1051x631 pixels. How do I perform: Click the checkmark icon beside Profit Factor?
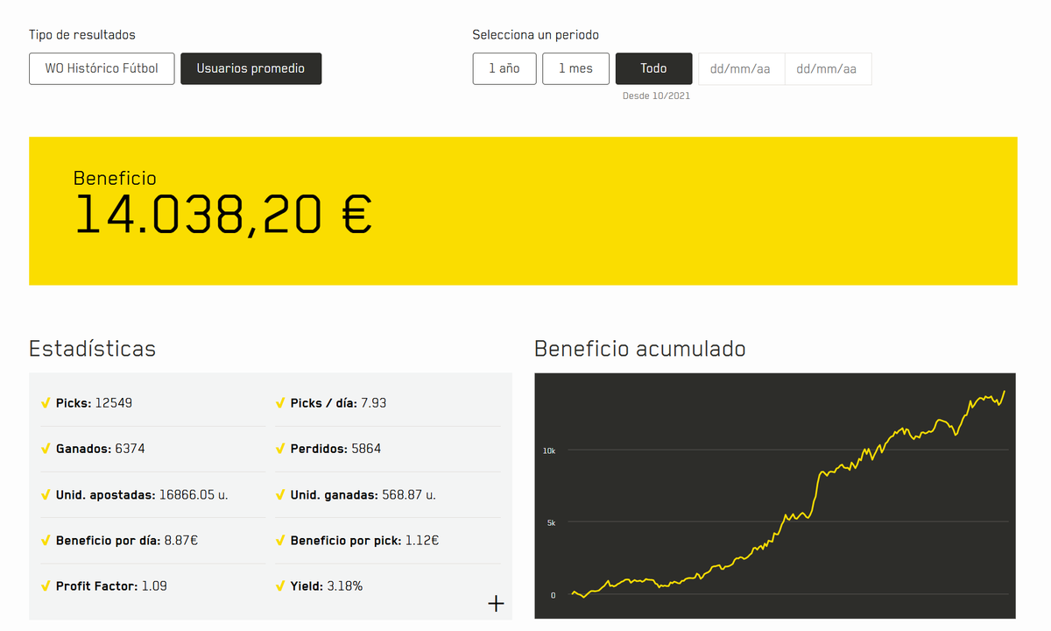46,585
